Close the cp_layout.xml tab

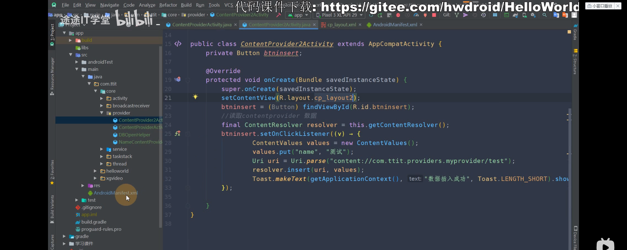[360, 25]
